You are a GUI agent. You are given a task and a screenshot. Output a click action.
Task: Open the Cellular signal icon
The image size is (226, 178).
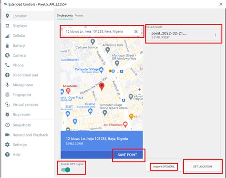click(x=7, y=36)
